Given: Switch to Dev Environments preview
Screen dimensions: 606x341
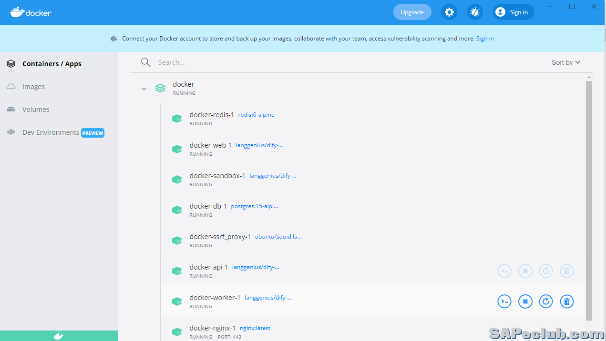Looking at the screenshot, I should click(x=51, y=132).
